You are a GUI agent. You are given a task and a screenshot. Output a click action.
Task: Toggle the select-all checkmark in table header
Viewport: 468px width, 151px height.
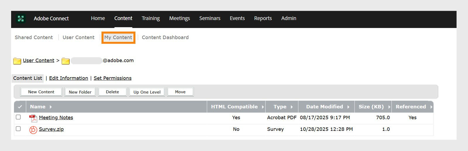pyautogui.click(x=20, y=107)
